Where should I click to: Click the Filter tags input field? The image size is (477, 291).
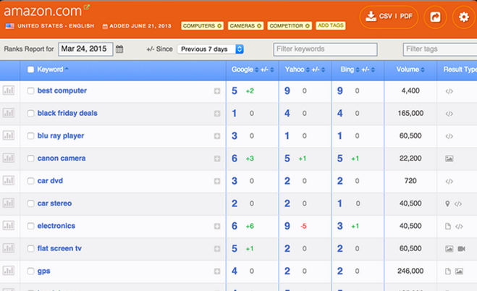(x=440, y=49)
